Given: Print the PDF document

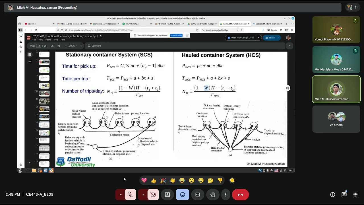Looking at the screenshot, I should 59,46.
